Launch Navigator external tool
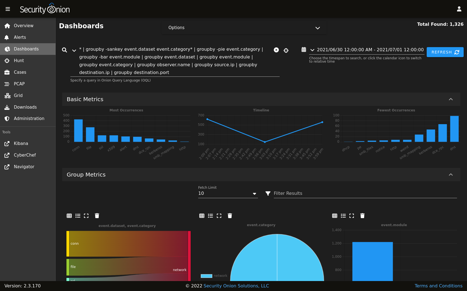The width and height of the screenshot is (467, 291). tap(28, 167)
